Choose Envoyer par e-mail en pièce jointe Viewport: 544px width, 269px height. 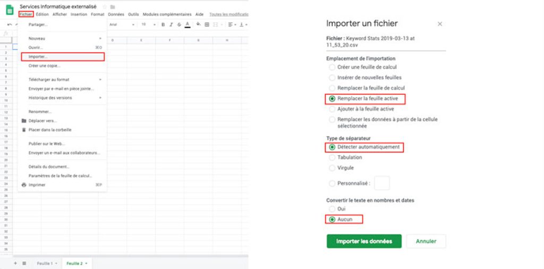pyautogui.click(x=63, y=88)
